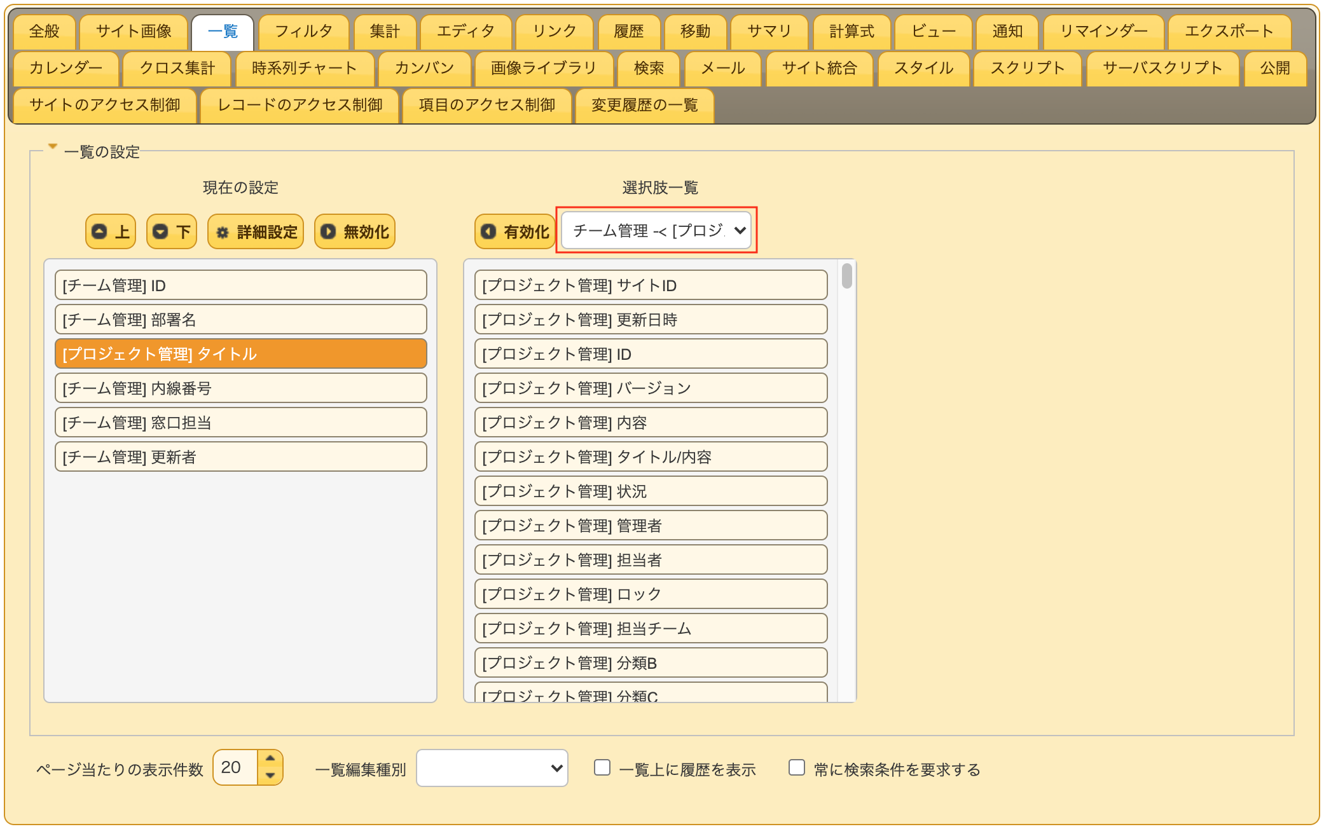Open the エディタ tab
Image resolution: width=1324 pixels, height=829 pixels.
point(466,32)
